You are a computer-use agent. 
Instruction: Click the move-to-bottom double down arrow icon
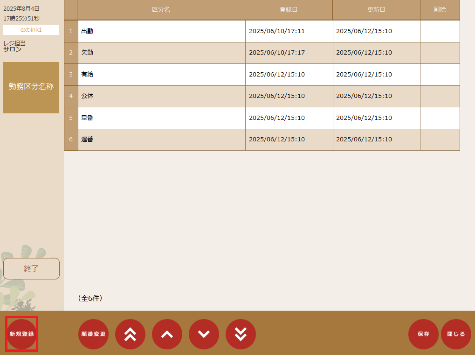(x=241, y=334)
